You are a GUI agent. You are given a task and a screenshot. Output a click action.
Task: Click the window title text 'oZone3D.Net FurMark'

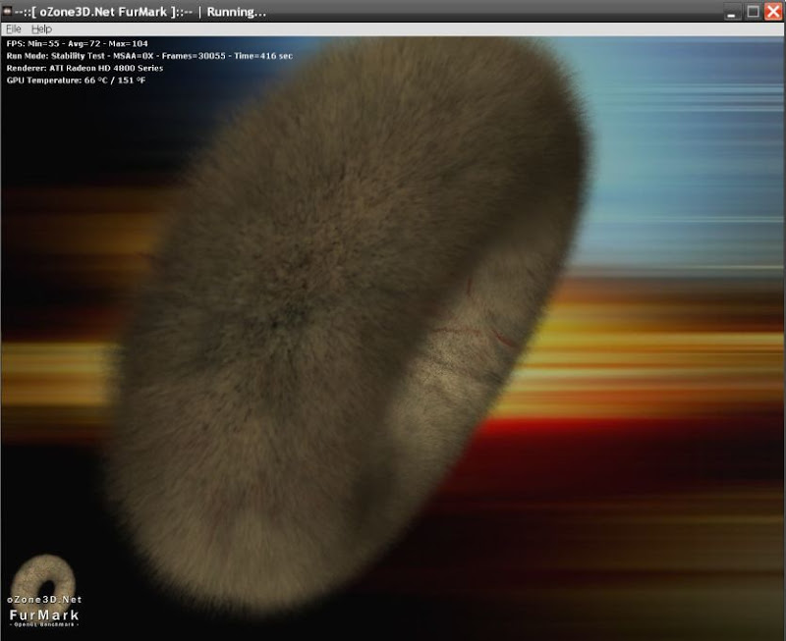103,12
